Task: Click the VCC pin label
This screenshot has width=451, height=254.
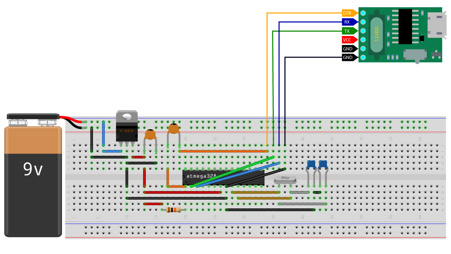Action: (350, 40)
